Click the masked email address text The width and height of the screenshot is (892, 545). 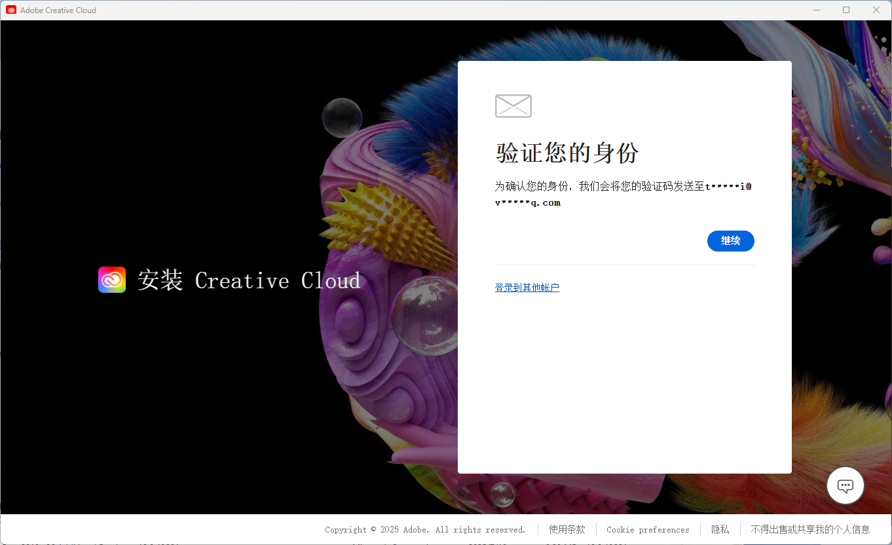pyautogui.click(x=623, y=195)
